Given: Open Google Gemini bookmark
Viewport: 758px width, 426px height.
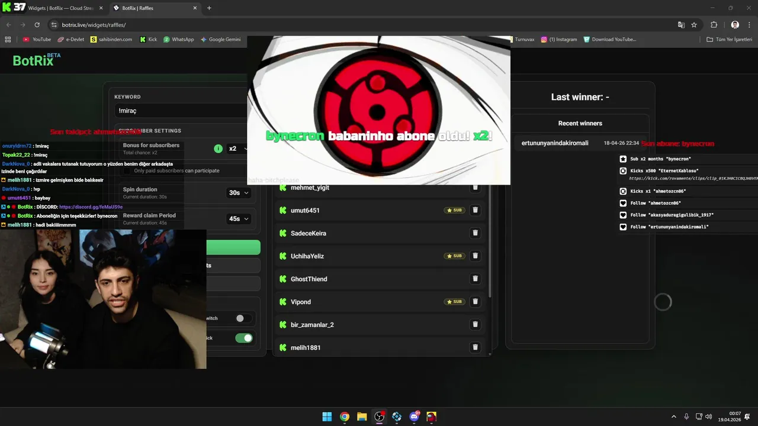Looking at the screenshot, I should click(220, 40).
